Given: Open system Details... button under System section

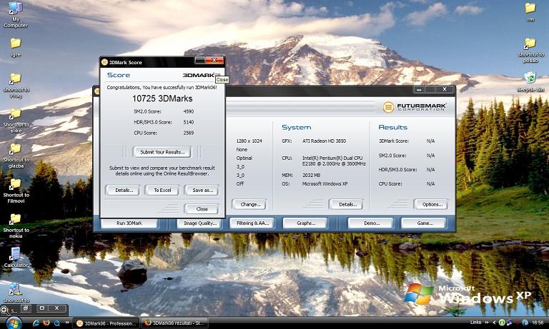Looking at the screenshot, I should click(x=345, y=204).
